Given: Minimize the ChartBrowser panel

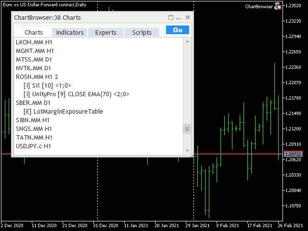Looking at the screenshot, I should click(x=179, y=18).
